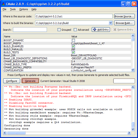Open the build binaries path dropdown
The width and height of the screenshot is (138, 138).
pyautogui.click(x=110, y=23)
